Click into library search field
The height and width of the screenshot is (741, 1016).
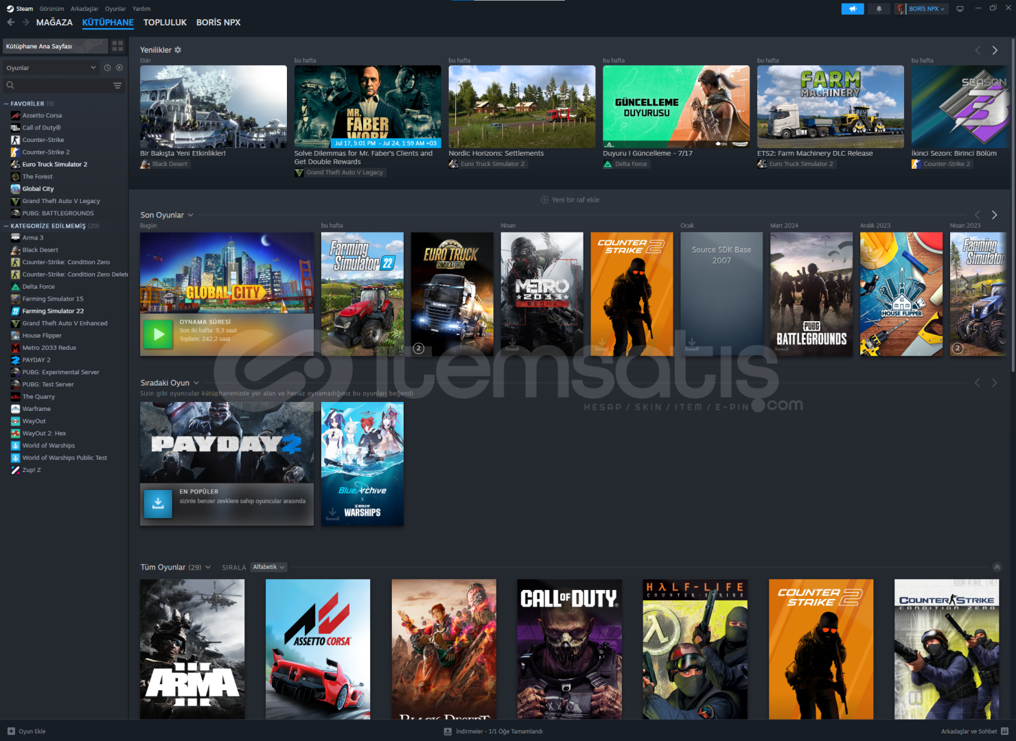[58, 86]
